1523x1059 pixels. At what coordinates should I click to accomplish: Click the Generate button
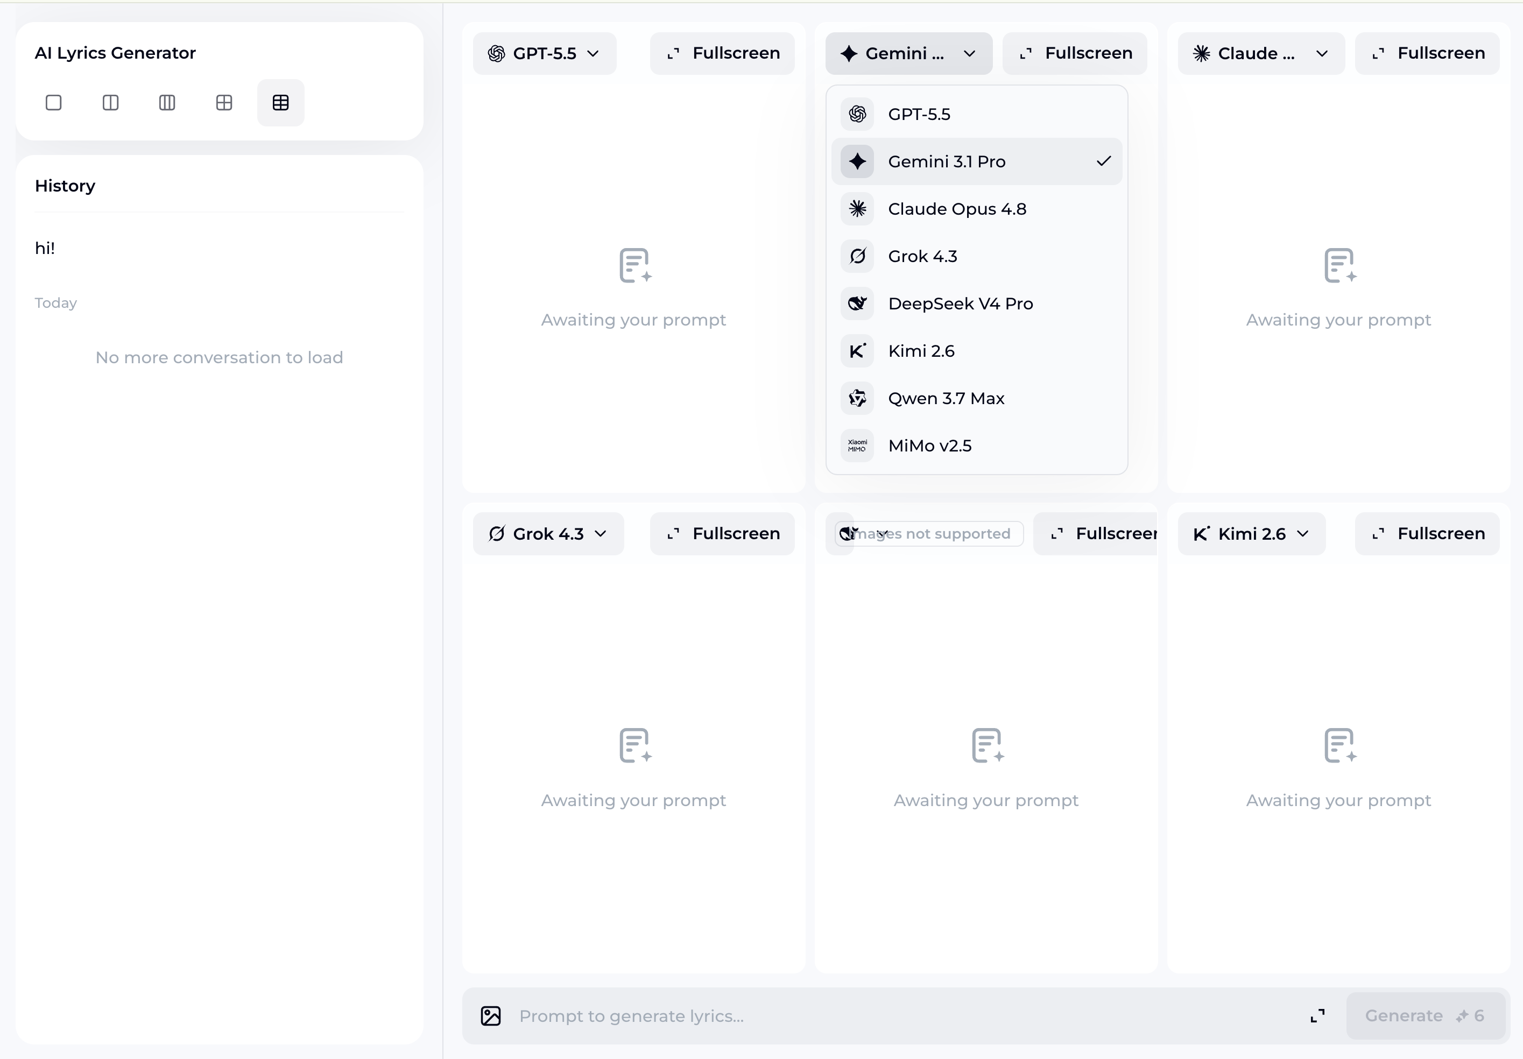pyautogui.click(x=1426, y=1016)
